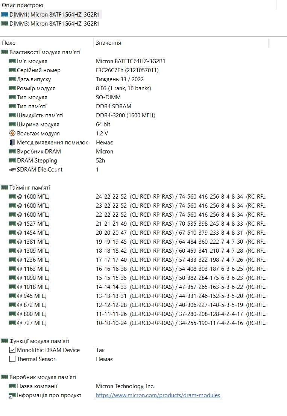287x416 pixels.
Task: Toggle the Monolithic DRAM Device checkbox
Action: [x=12, y=350]
